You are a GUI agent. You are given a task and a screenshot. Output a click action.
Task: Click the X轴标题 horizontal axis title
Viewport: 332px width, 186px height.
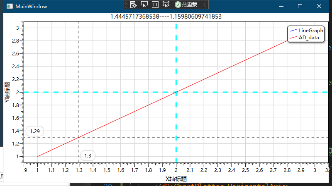[176, 179]
